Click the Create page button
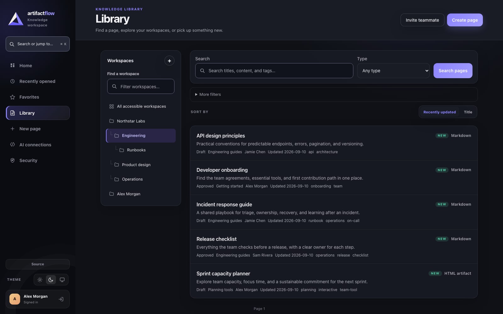 465,20
